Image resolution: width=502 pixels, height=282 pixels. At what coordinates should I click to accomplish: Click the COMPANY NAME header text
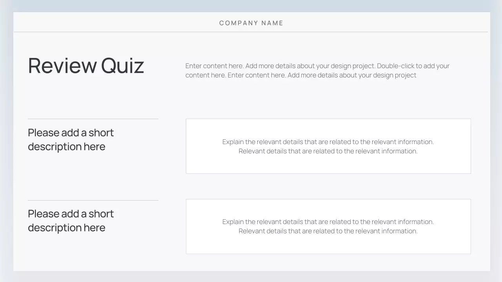tap(251, 23)
